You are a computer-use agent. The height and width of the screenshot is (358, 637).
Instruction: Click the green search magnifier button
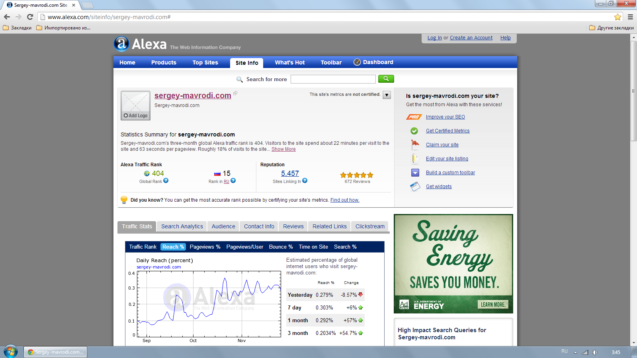pyautogui.click(x=386, y=79)
